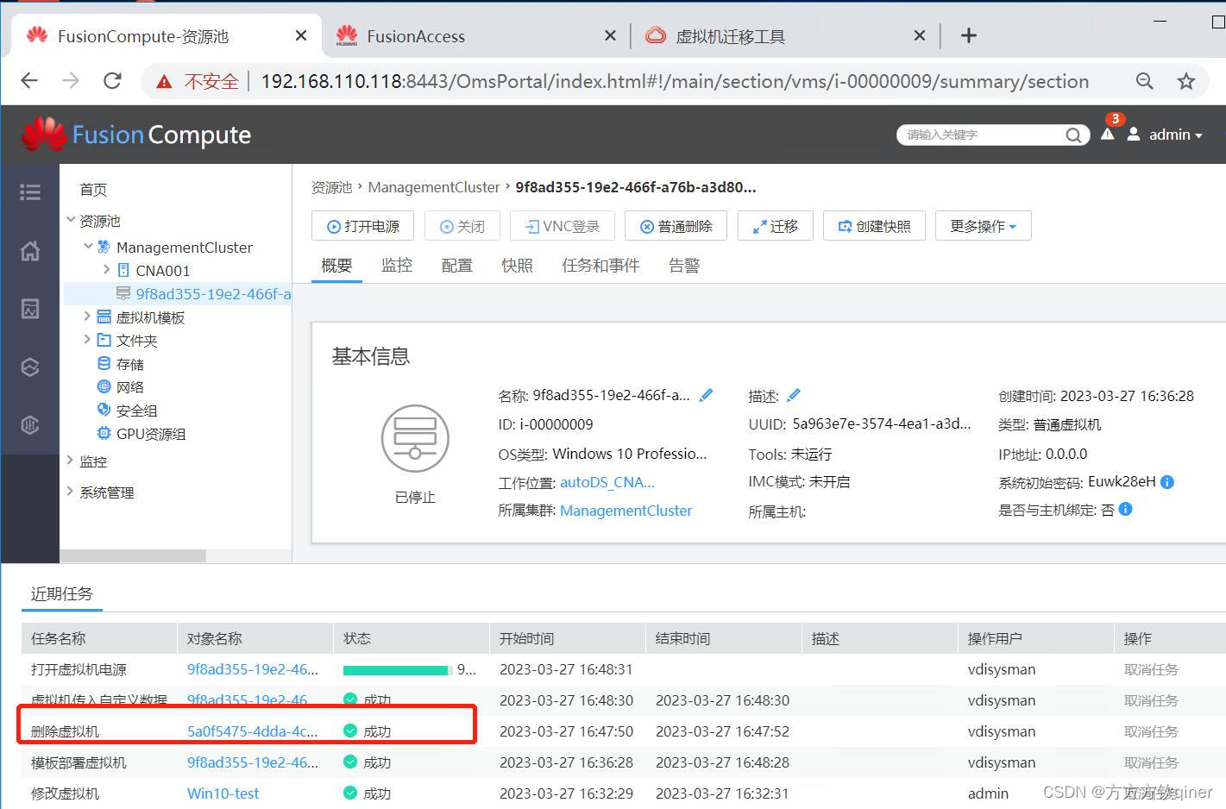Select GPU资源组 in the resource tree
Image resolution: width=1226 pixels, height=809 pixels.
[x=151, y=434]
